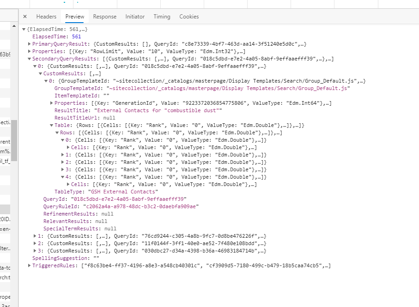
Task: Collapse the SecondaryQueryResults node
Action: (x=29, y=59)
